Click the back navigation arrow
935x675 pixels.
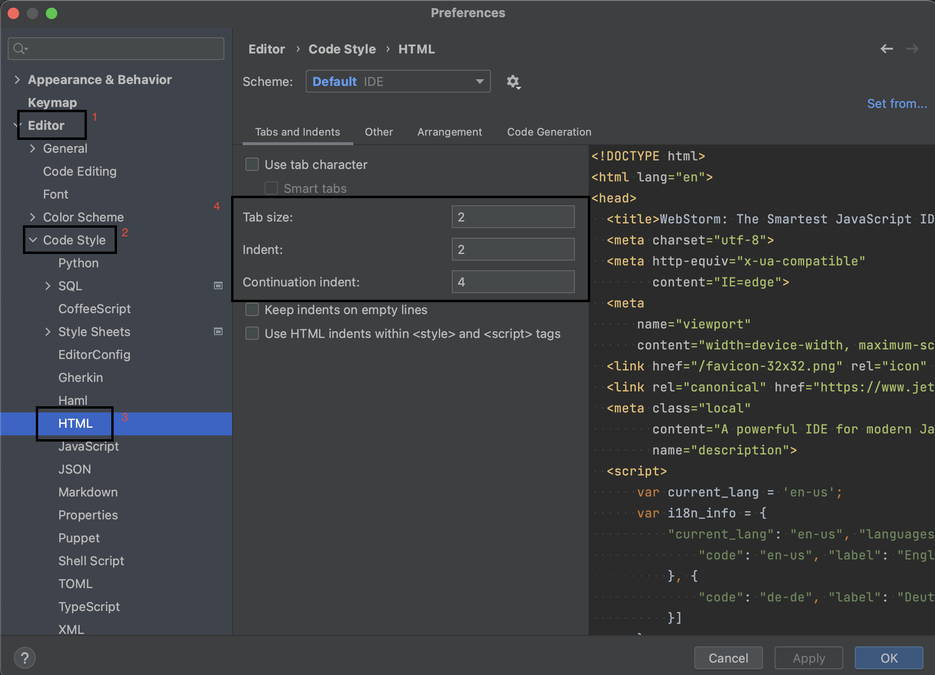point(886,49)
